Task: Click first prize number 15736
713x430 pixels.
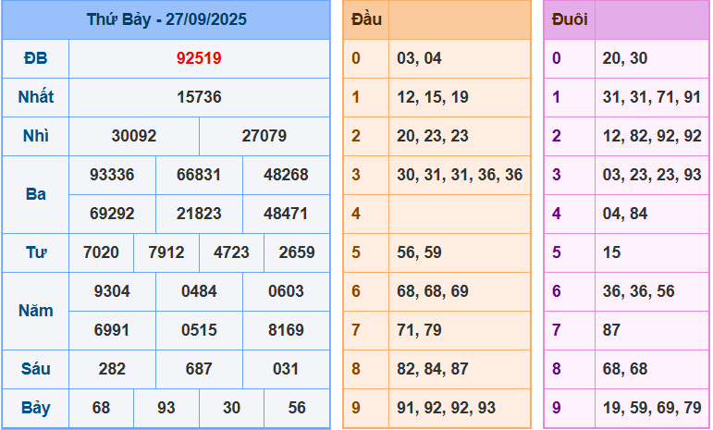Action: coord(199,97)
